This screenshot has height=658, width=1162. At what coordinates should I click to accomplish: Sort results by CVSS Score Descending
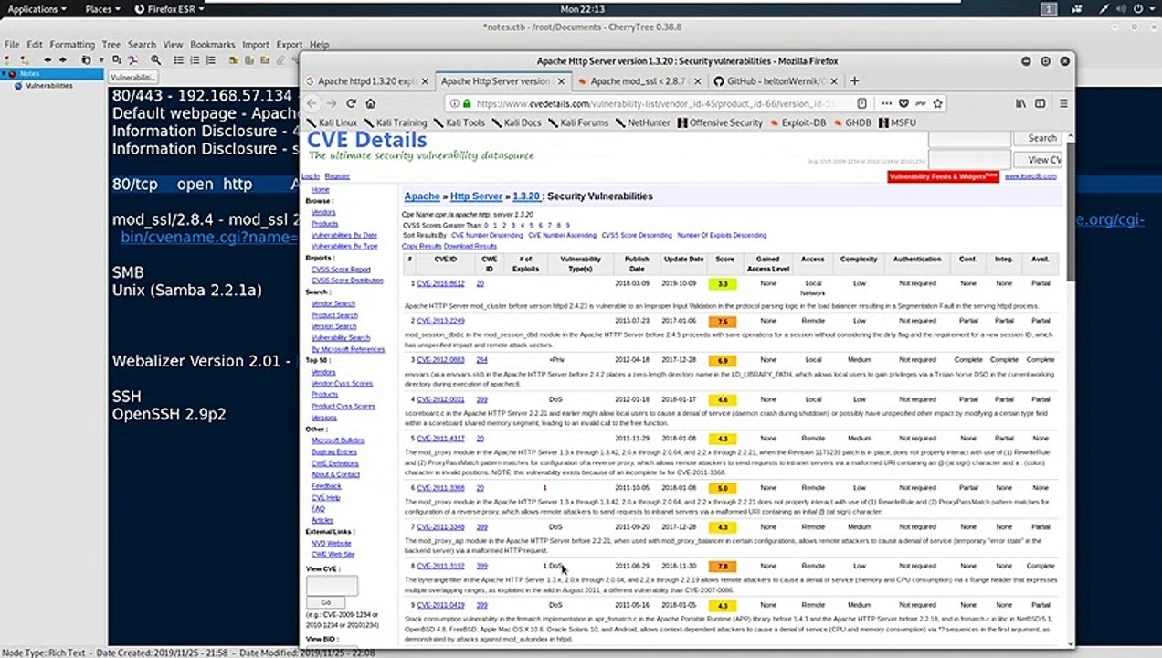click(636, 235)
